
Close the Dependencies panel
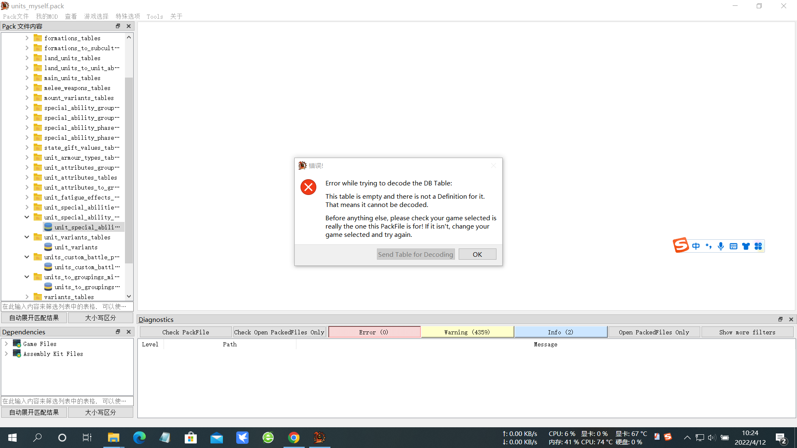coord(129,332)
